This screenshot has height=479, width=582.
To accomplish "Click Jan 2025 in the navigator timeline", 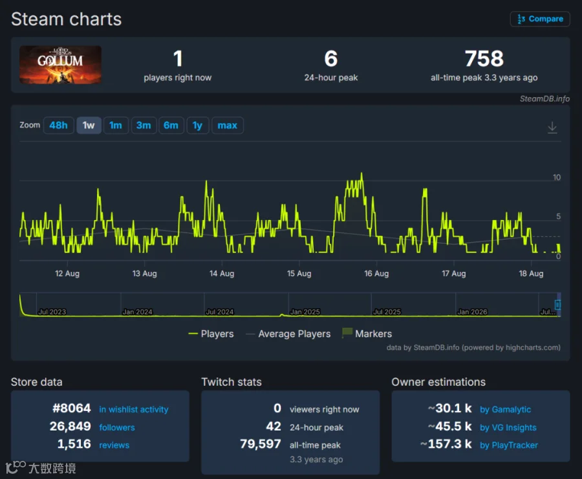I will click(x=305, y=312).
